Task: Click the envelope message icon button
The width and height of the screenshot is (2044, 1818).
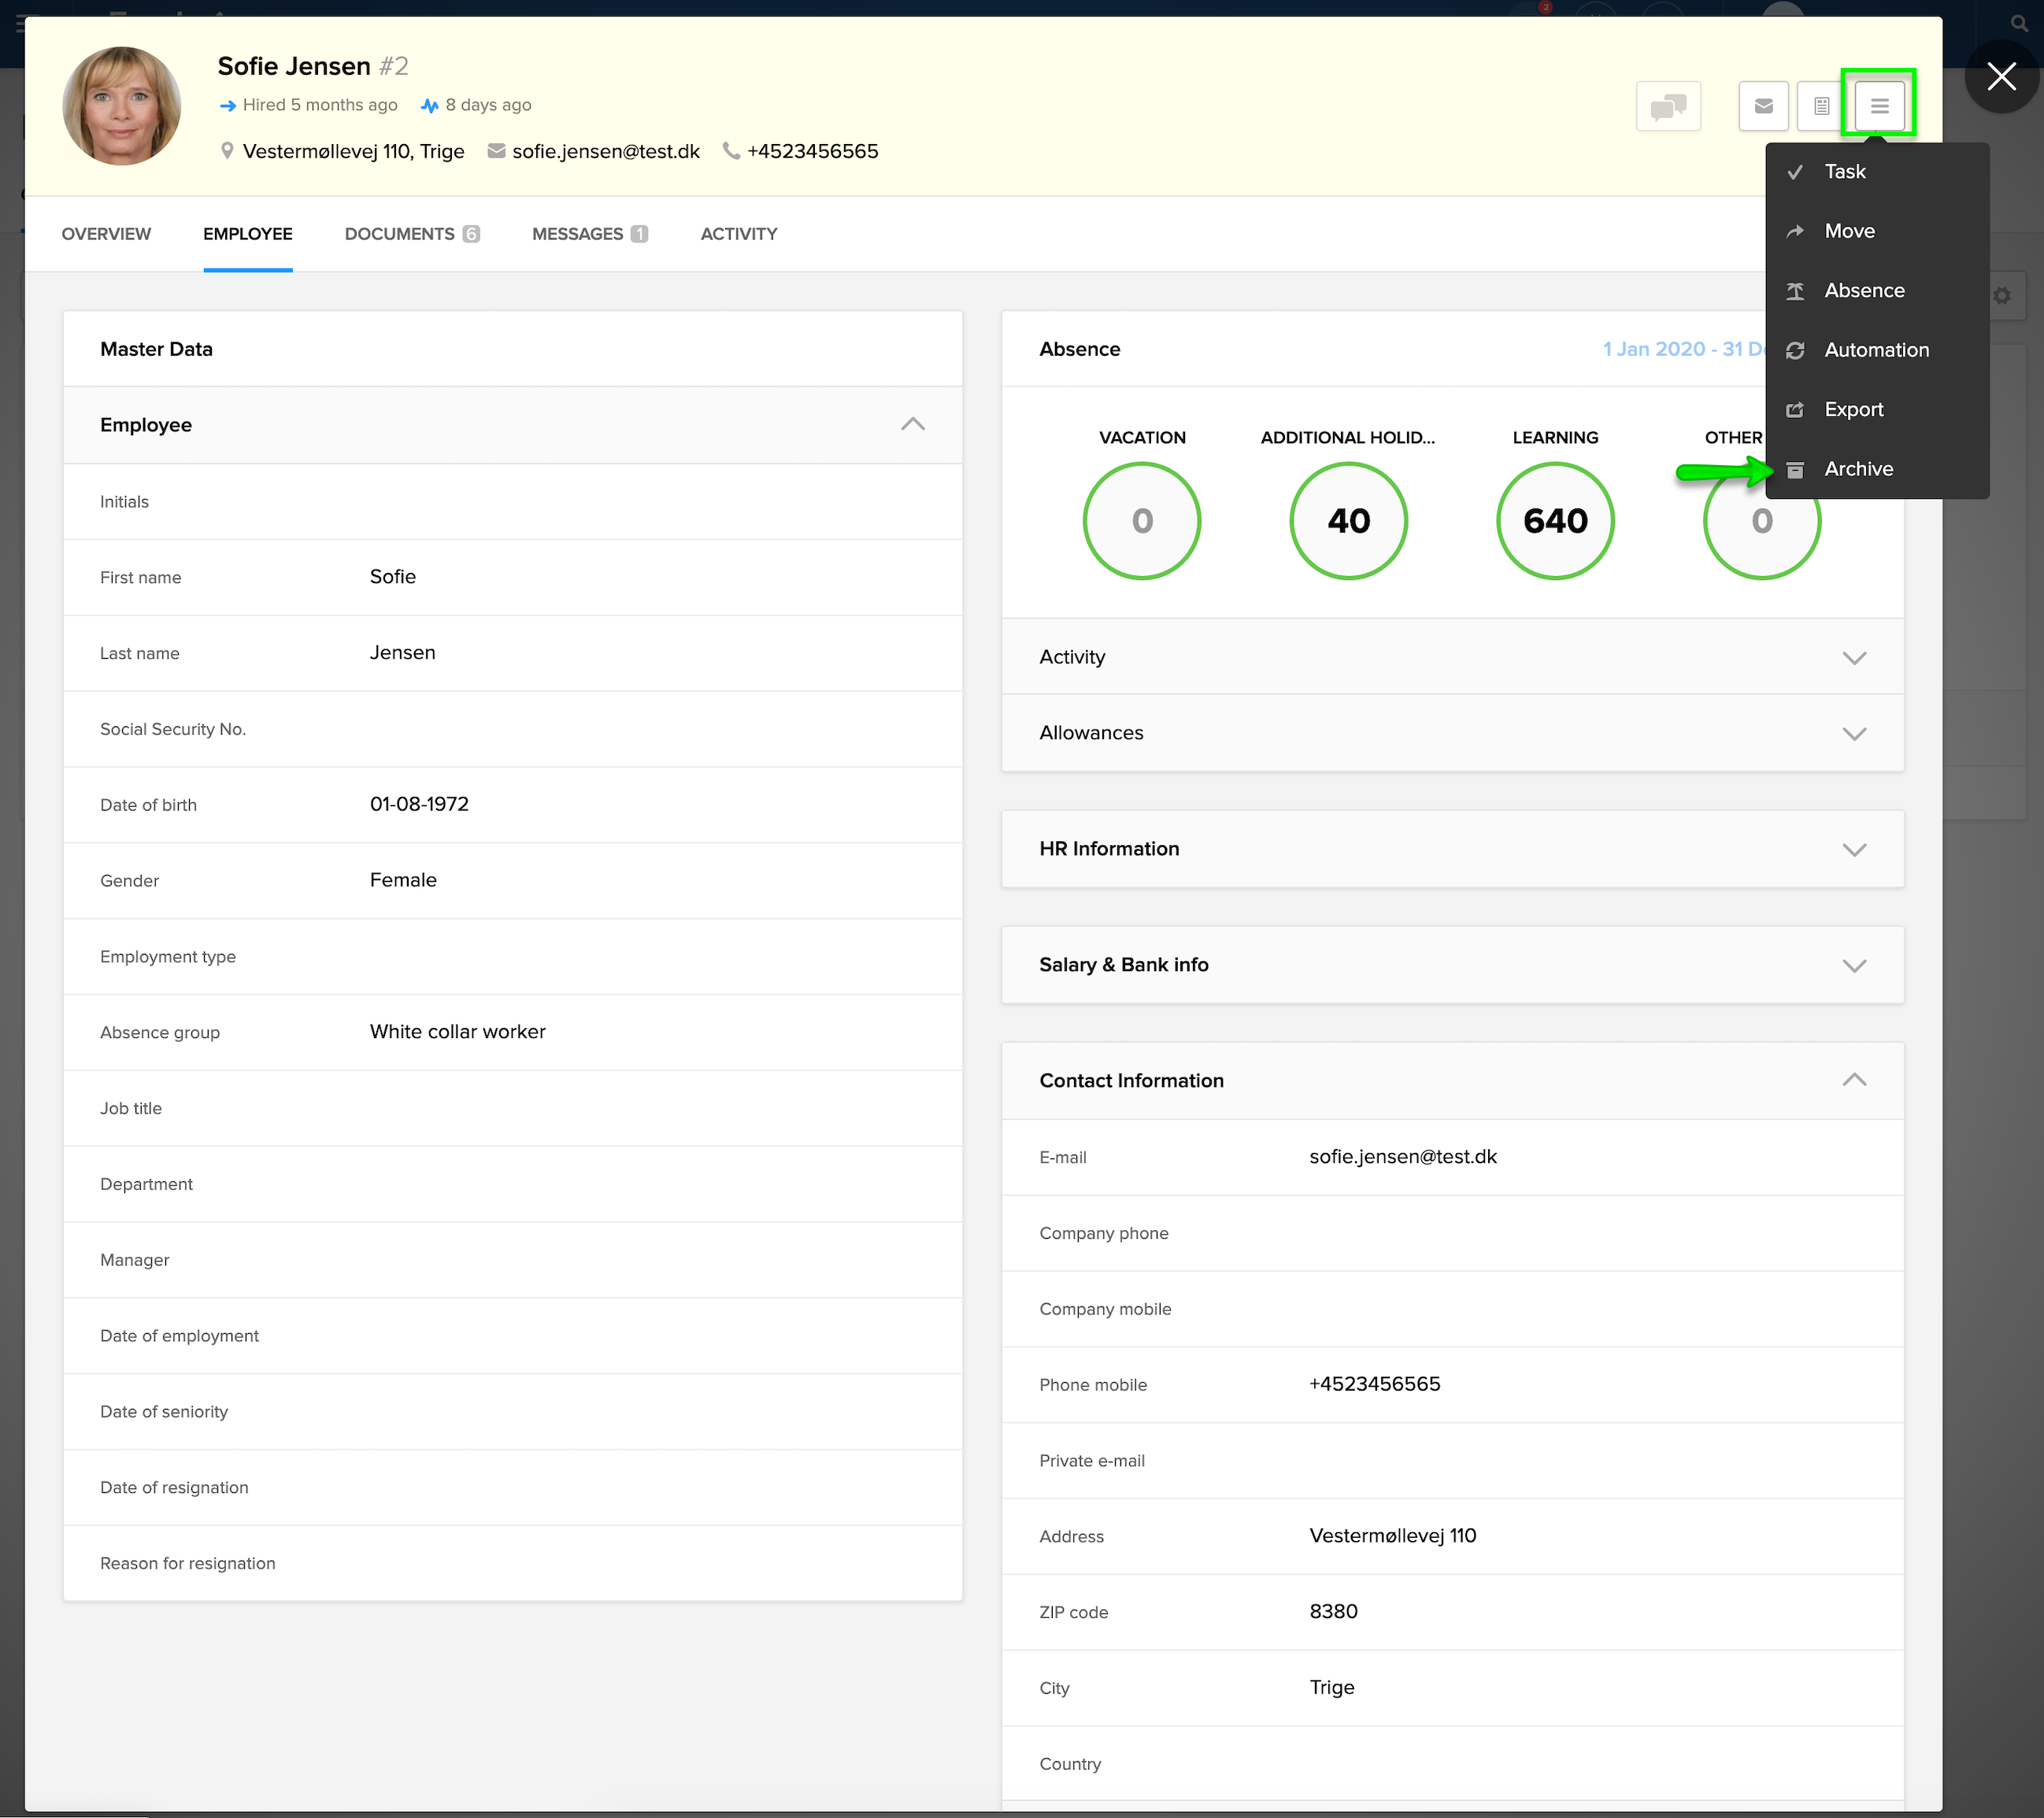Action: (1763, 106)
